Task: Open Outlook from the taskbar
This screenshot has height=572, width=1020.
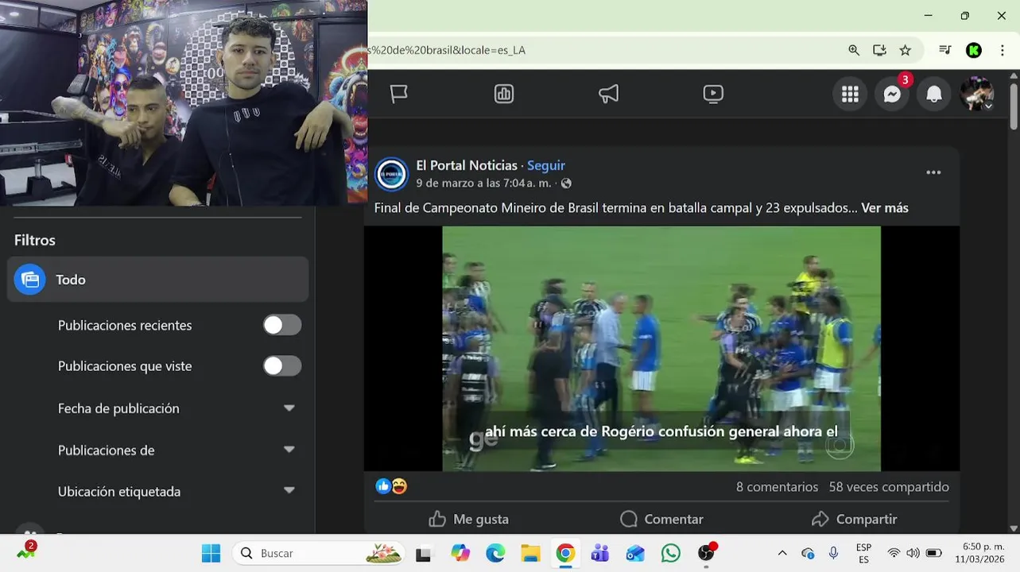Action: click(x=635, y=553)
